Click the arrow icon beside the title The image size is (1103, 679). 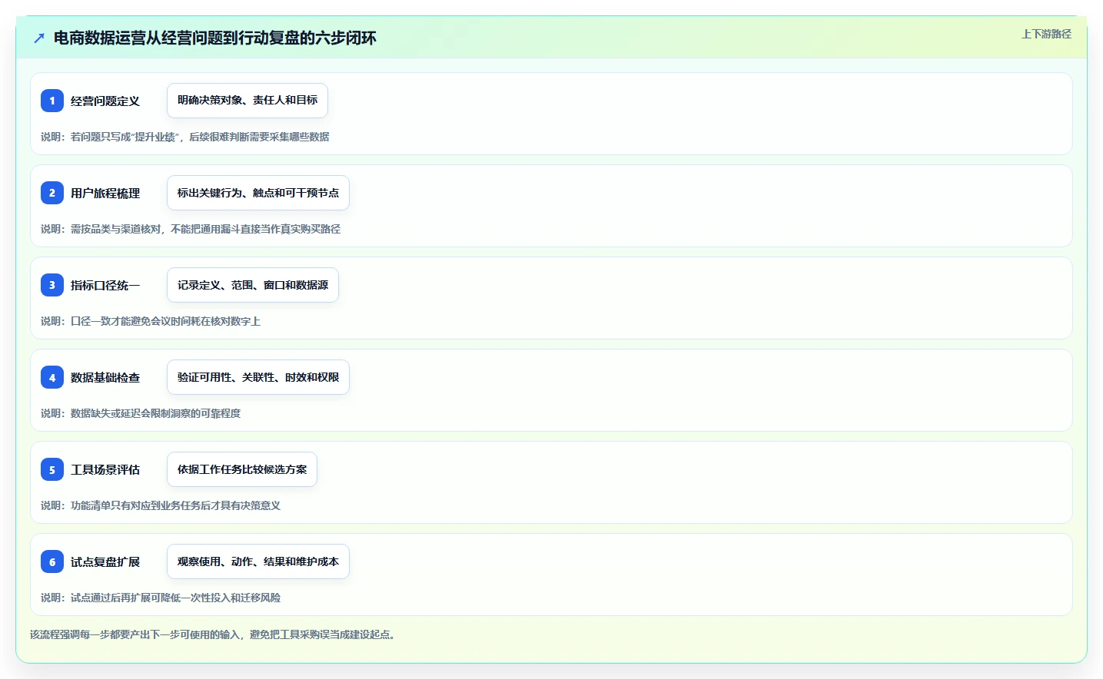tap(39, 38)
